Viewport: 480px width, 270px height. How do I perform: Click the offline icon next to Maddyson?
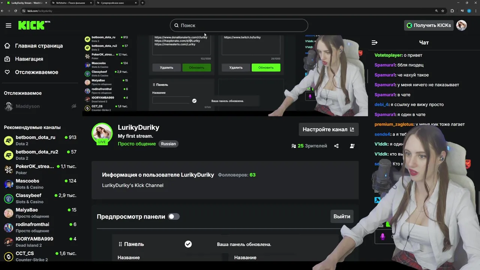pos(74,106)
